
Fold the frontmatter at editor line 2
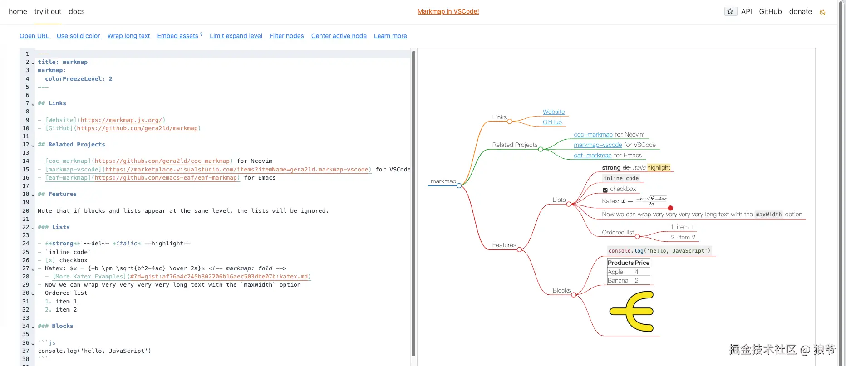click(33, 63)
